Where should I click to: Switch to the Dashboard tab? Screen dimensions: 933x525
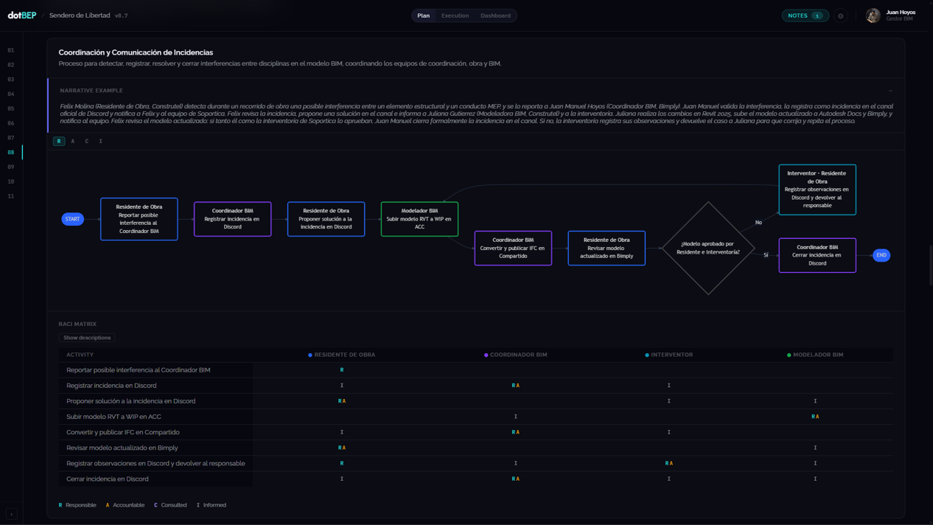(495, 15)
